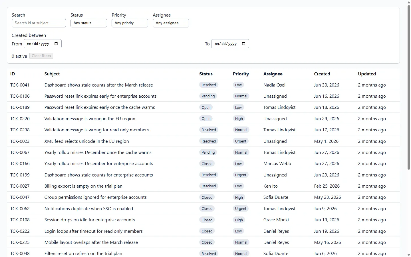The image size is (411, 257).
Task: Select ticket ID TCK-0041
Action: pos(20,85)
